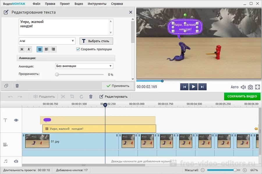Delete text with trash icon below editor panel
The image size is (262, 174).
pos(17,86)
